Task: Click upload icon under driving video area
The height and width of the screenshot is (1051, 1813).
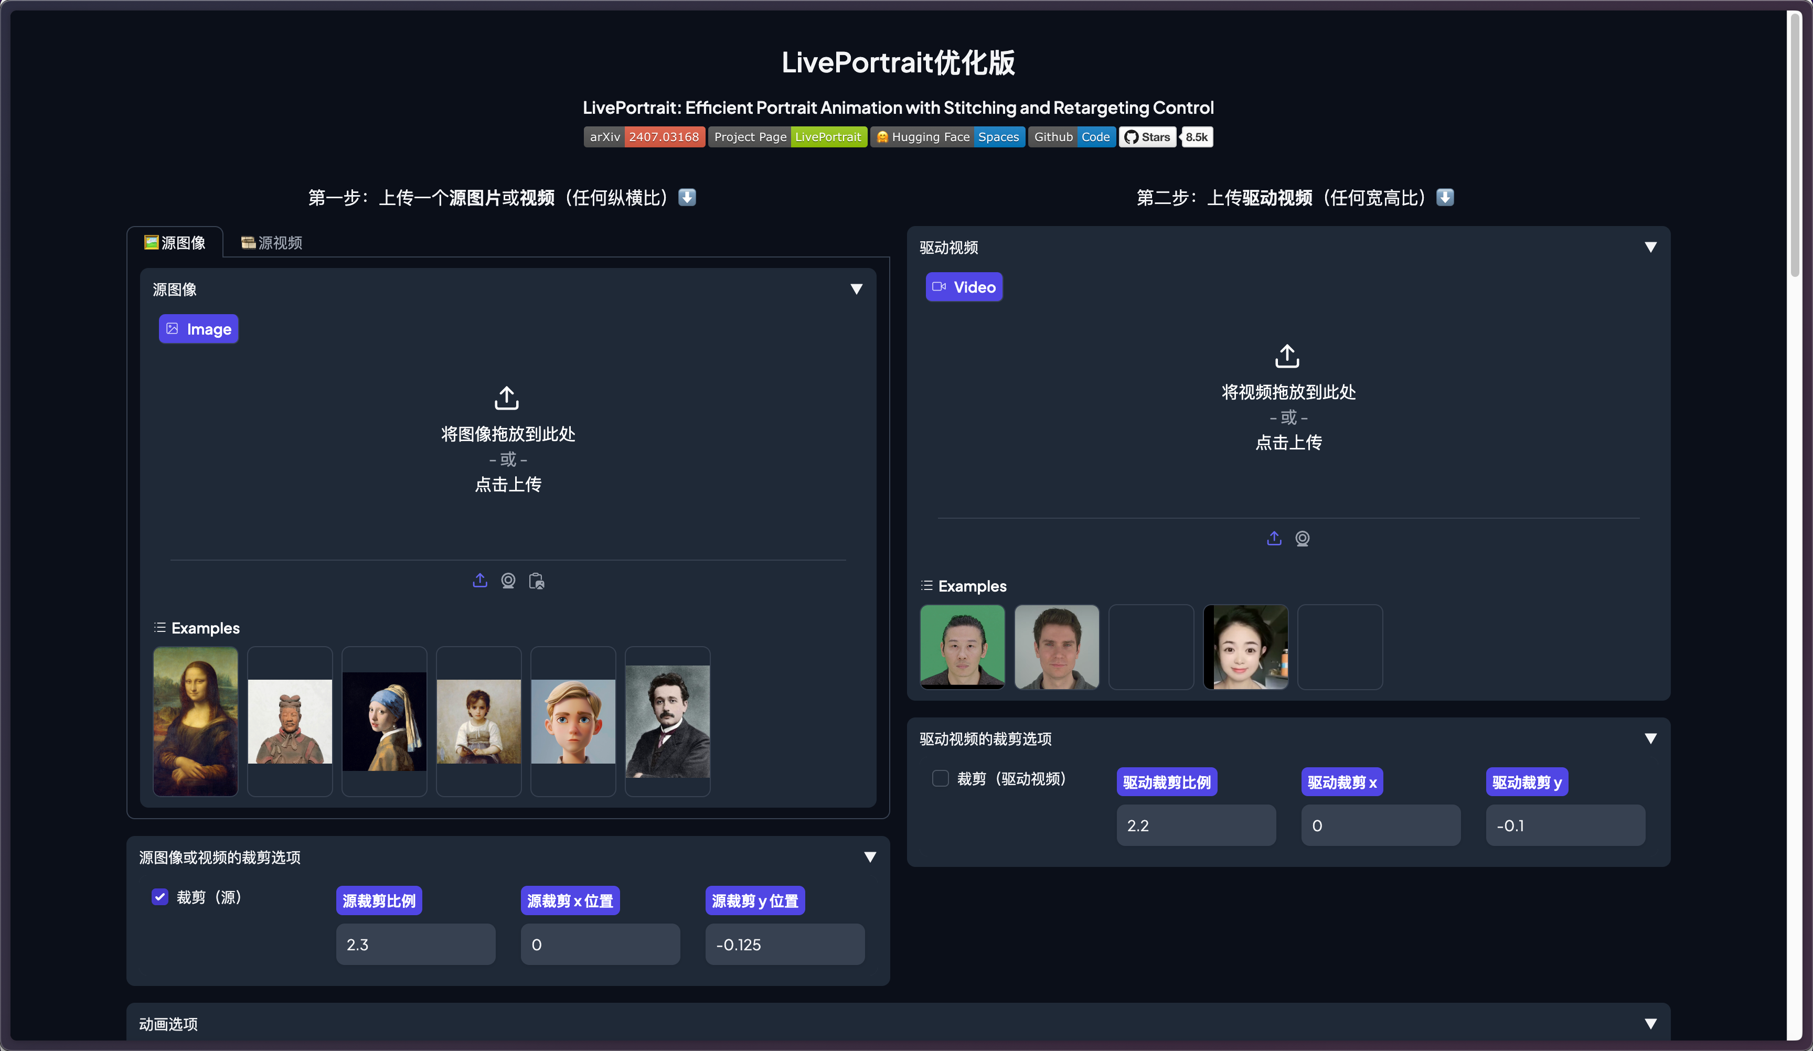Action: pos(1274,538)
